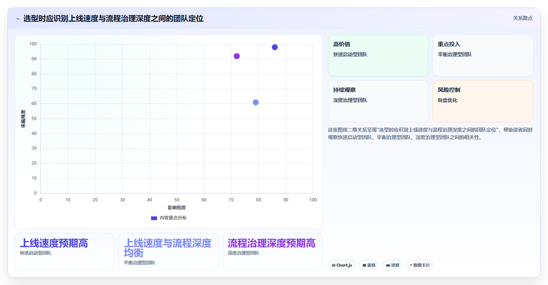Click the x-axis tick label 70
The image size is (548, 285).
point(231,200)
